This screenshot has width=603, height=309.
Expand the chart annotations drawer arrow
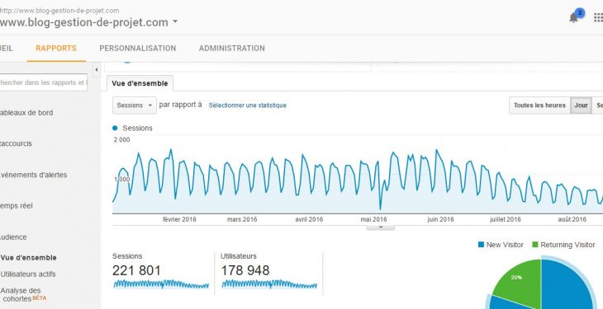click(x=381, y=227)
